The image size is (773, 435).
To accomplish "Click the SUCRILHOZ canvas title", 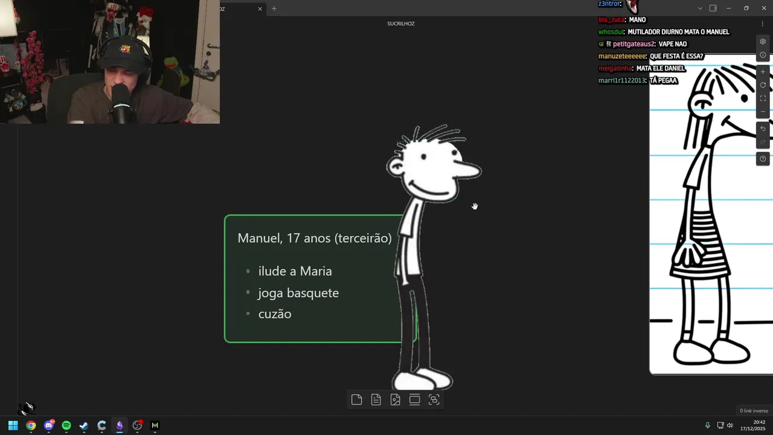I will tap(401, 24).
